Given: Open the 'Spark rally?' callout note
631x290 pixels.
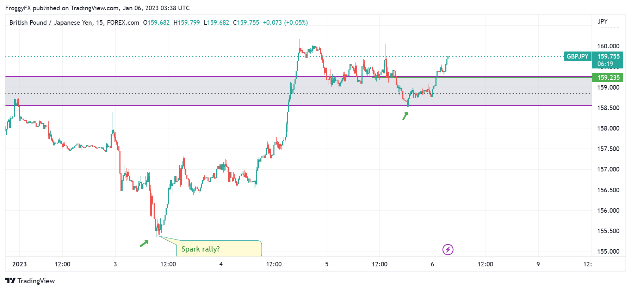Looking at the screenshot, I should click(219, 249).
